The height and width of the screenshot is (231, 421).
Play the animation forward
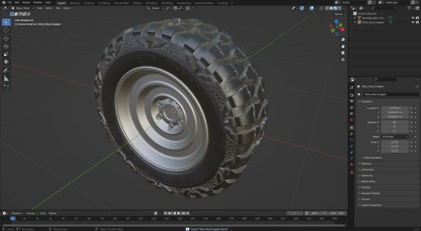179,213
